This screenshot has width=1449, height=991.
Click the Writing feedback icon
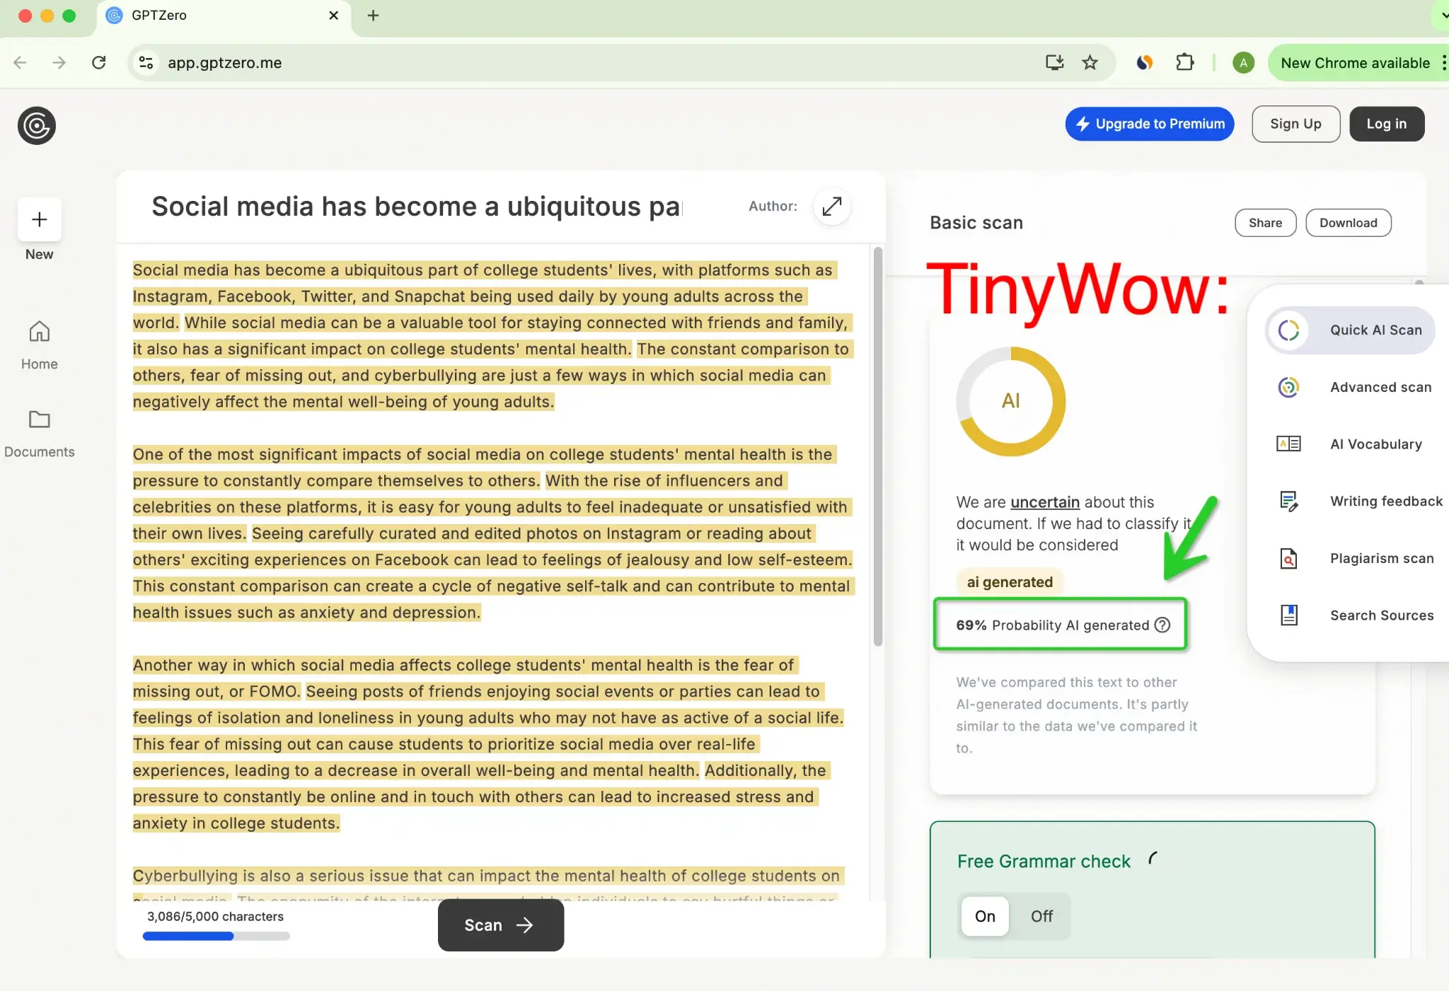pos(1288,501)
